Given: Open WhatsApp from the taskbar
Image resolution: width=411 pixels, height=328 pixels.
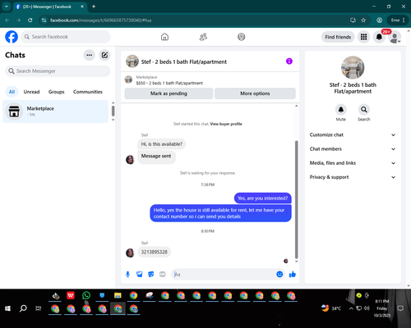Looking at the screenshot, I should click(x=86, y=295).
